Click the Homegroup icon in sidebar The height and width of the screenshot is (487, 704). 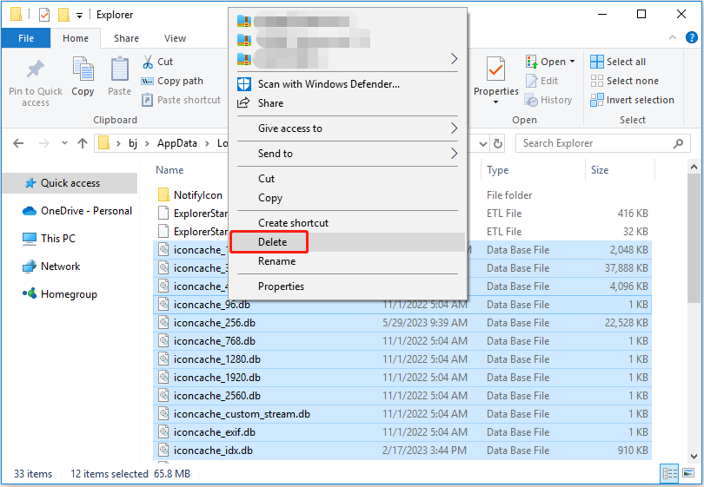click(x=30, y=293)
